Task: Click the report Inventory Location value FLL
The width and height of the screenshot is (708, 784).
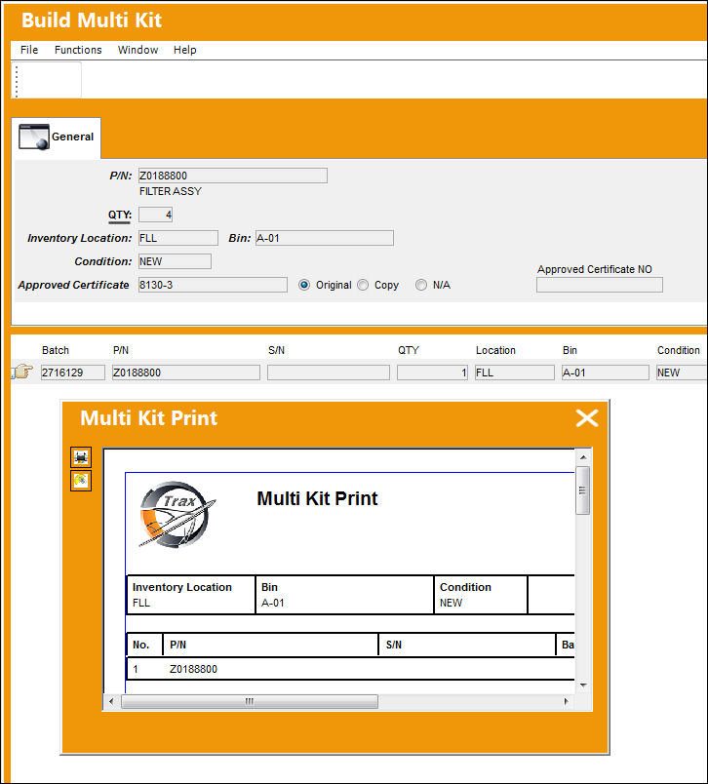Action: coord(141,603)
